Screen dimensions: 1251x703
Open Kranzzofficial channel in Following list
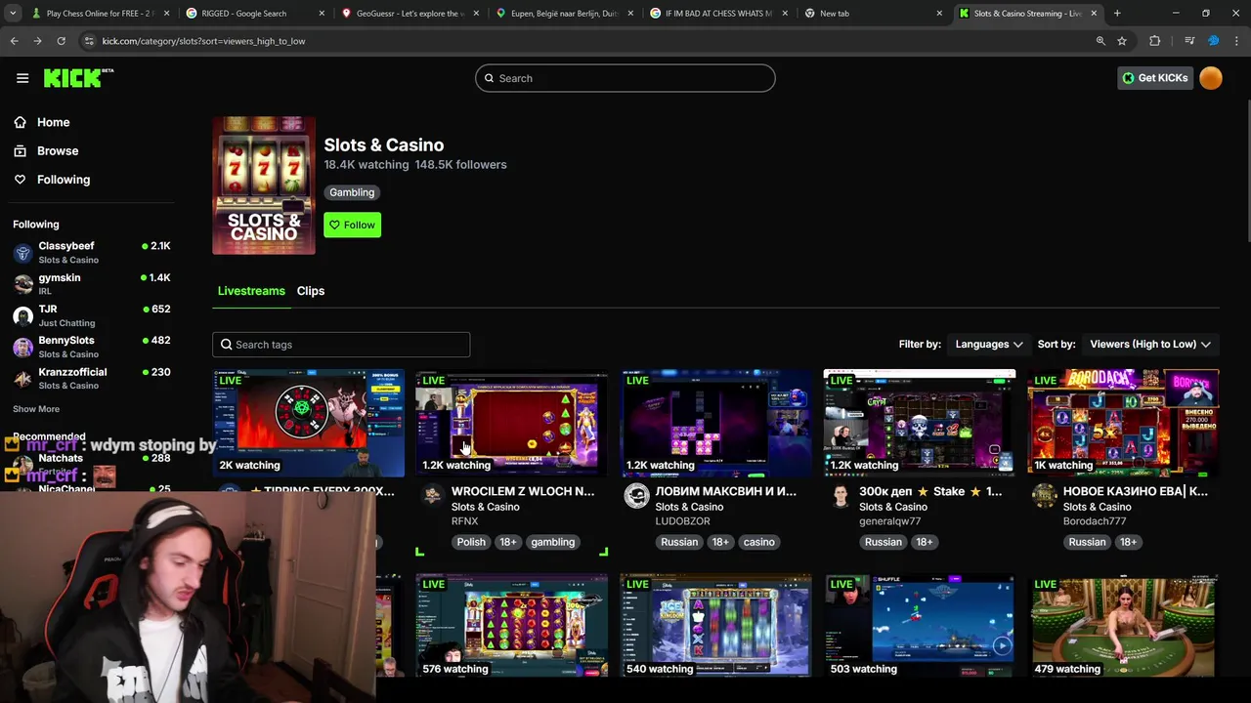click(92, 377)
